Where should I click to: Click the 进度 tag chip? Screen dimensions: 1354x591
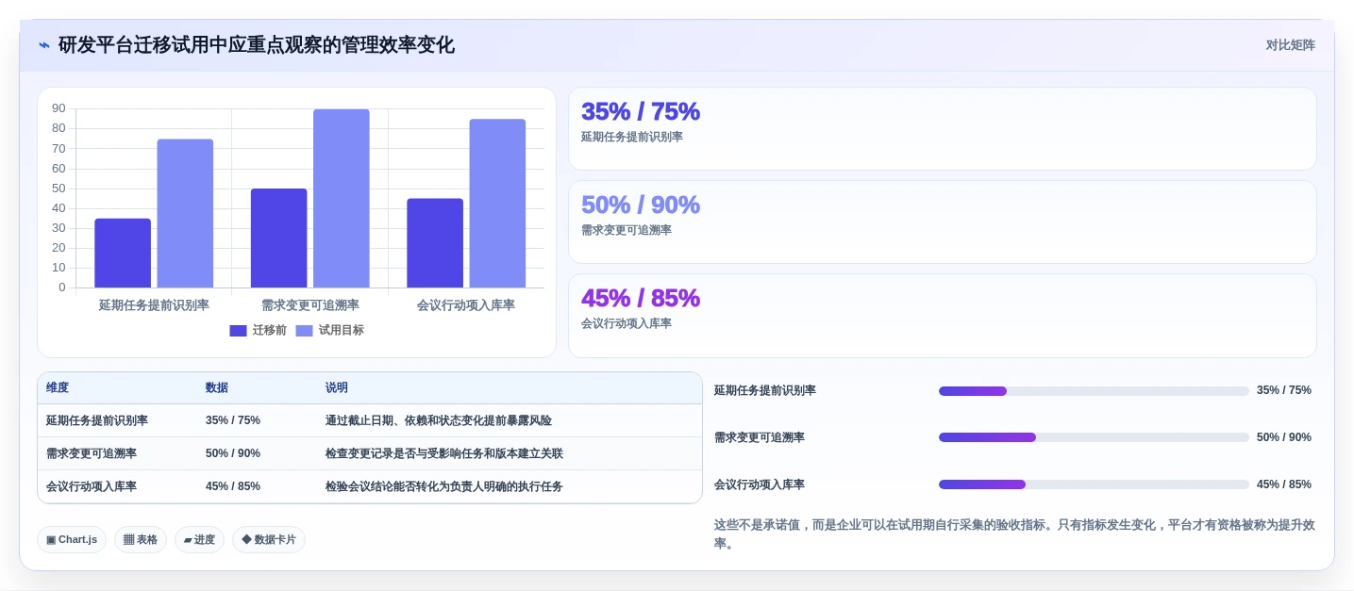(199, 540)
